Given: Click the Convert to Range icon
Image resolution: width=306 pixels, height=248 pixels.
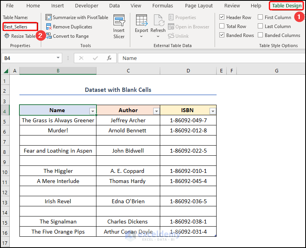Looking at the screenshot, I should click(49, 36).
